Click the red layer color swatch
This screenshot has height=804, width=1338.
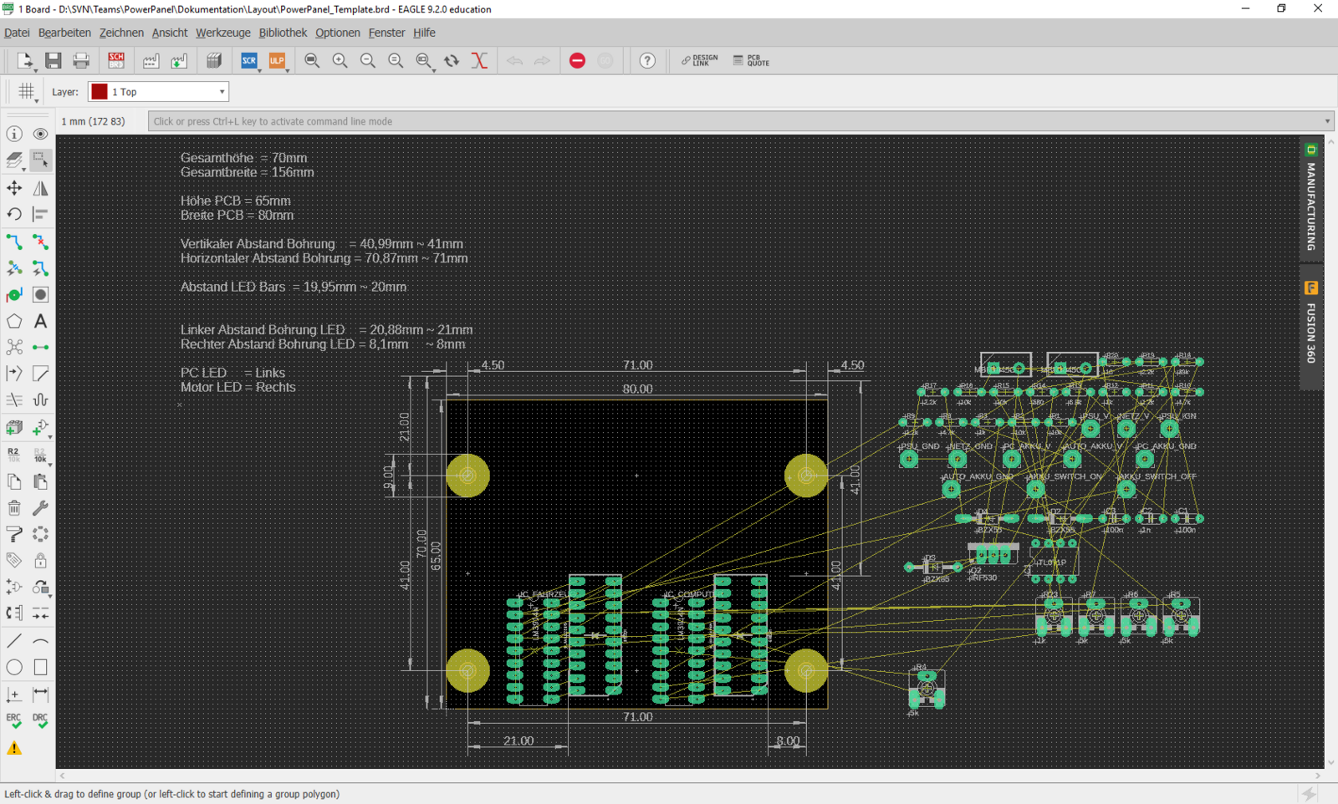[100, 92]
